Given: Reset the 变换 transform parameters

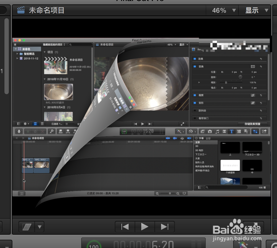Looking at the screenshot, I should 261,67.
